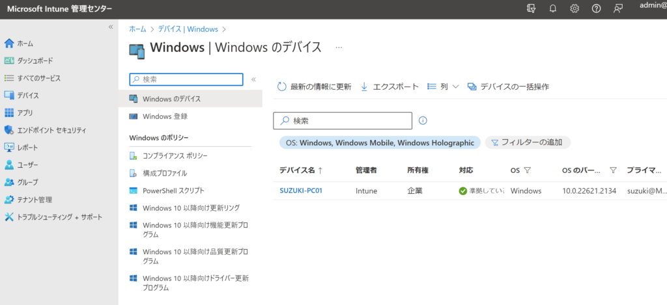Viewport: 667px width, 305px height.
Task: Click the OS column filter icon
Action: 527,170
